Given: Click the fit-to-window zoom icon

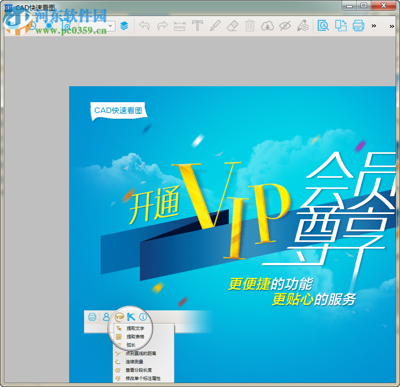Looking at the screenshot, I should click(x=49, y=26).
